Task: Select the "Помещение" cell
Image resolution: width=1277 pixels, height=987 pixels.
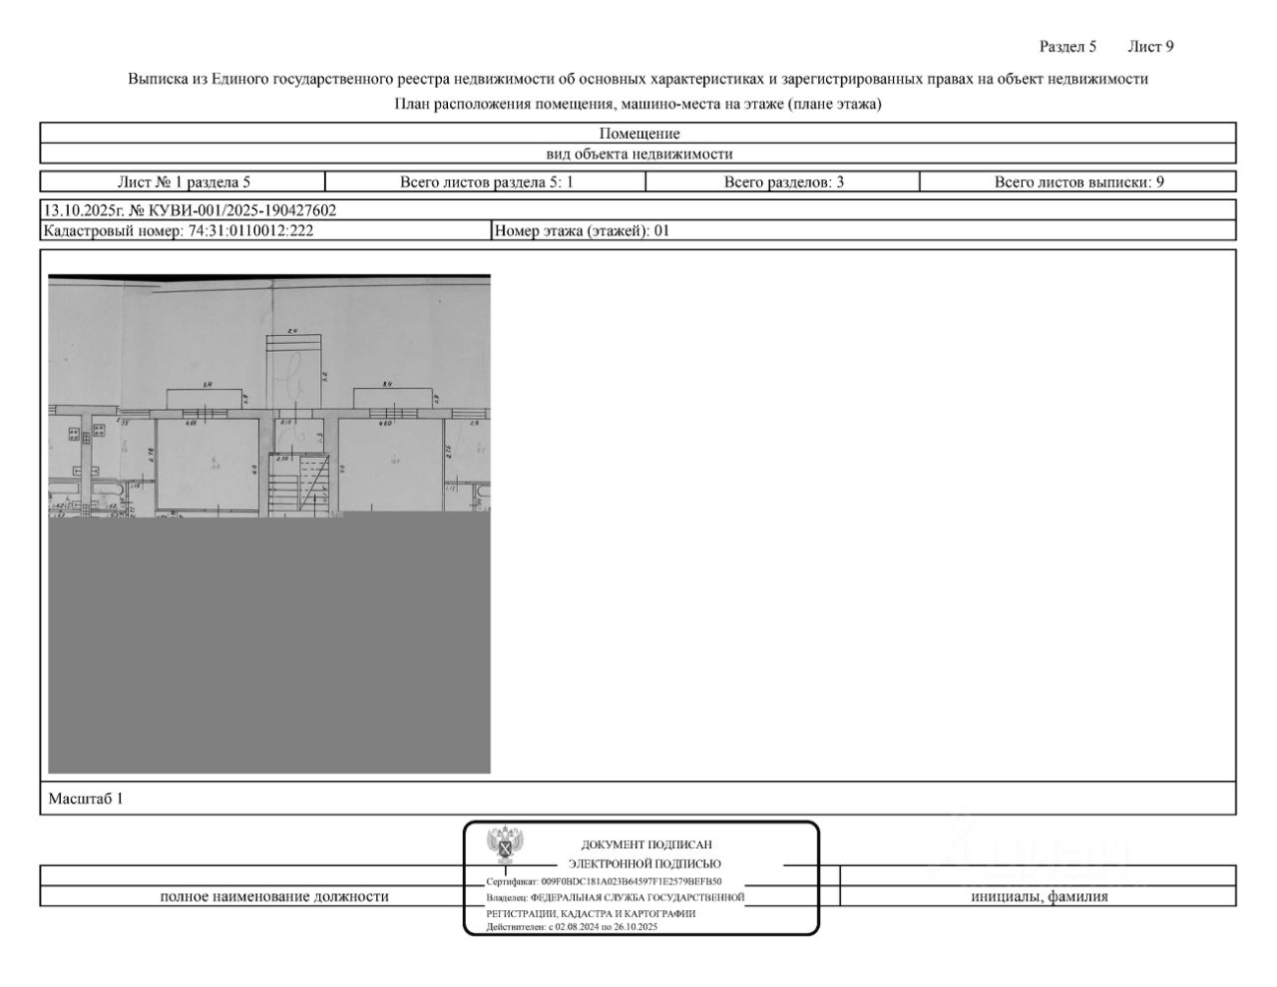Action: [638, 134]
